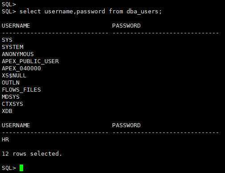
Task: Click the second USERNAME column header
Action: click(x=16, y=125)
